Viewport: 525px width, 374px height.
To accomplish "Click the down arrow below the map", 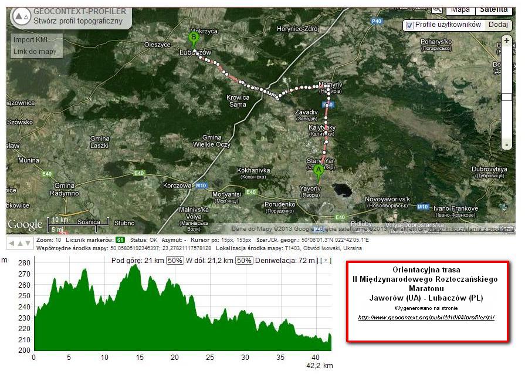I will pos(27,243).
